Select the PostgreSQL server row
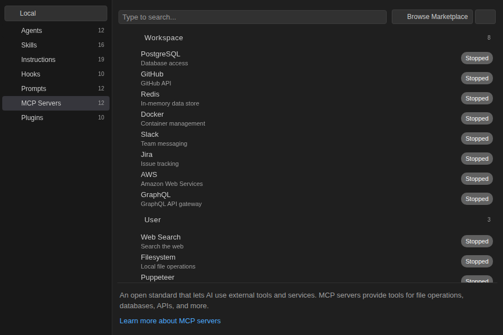Image resolution: width=503 pixels, height=335 pixels. pyautogui.click(x=307, y=58)
